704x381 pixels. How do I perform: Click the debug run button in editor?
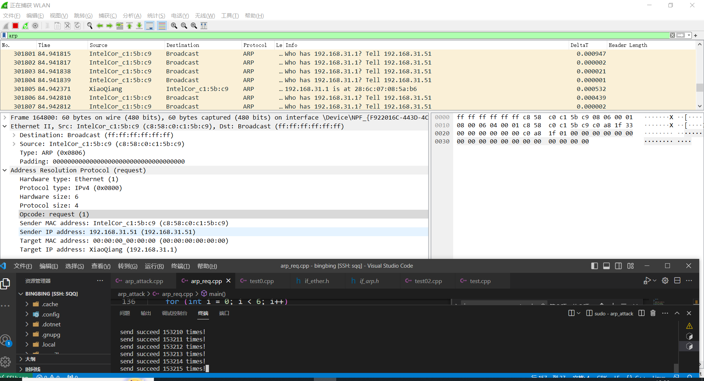[647, 281]
